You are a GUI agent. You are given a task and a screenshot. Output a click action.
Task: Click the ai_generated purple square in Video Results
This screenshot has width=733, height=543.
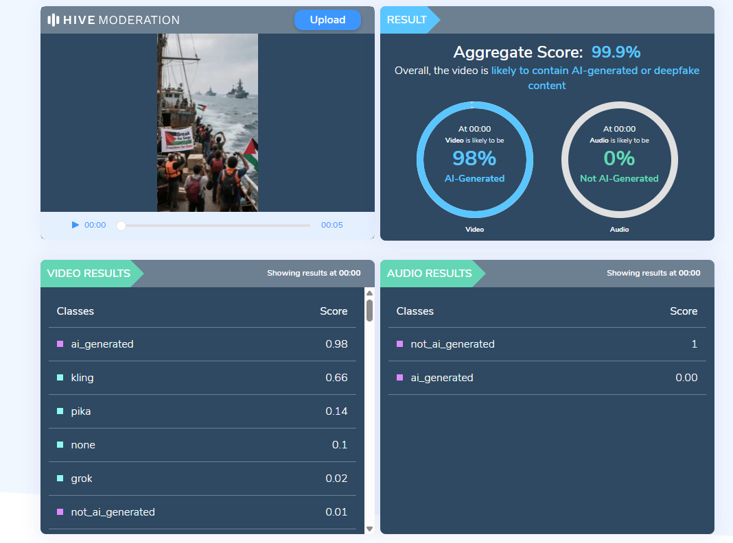point(60,344)
